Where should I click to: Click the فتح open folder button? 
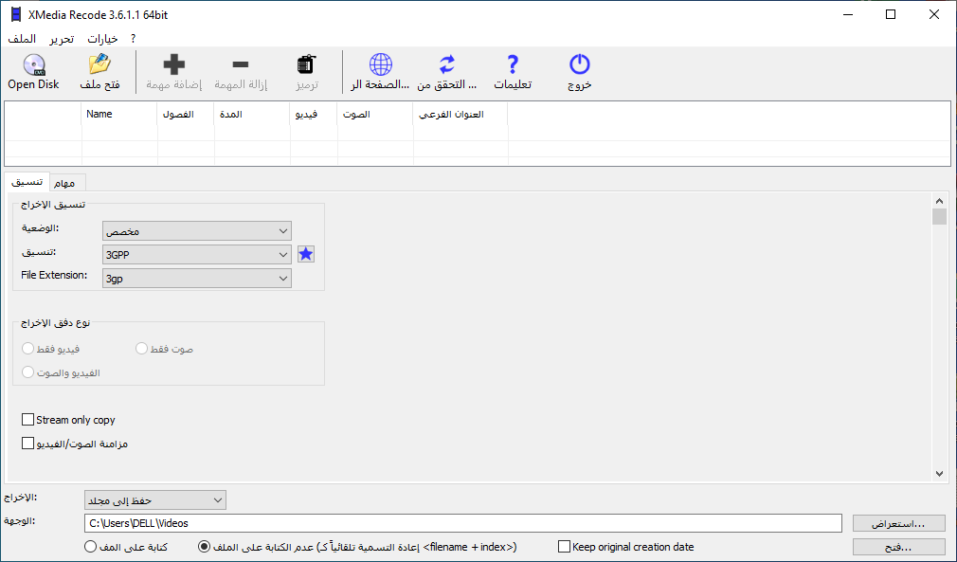[x=898, y=547]
